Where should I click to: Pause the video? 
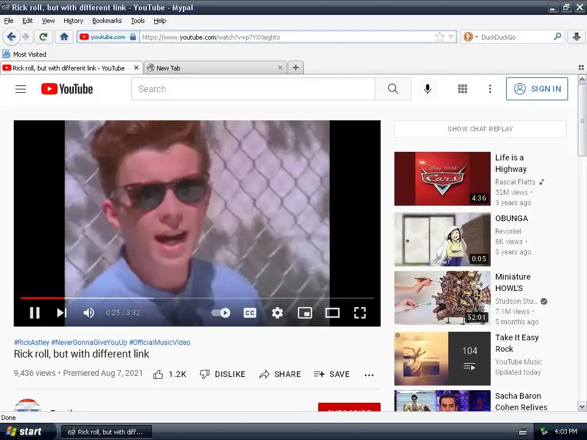click(x=35, y=312)
